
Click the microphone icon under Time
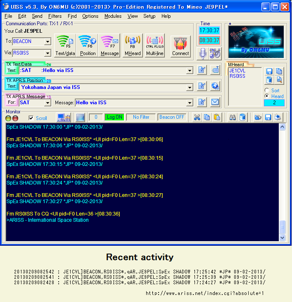tap(203, 53)
